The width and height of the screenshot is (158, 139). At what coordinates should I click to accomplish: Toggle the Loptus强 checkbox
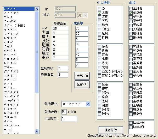point(131,127)
